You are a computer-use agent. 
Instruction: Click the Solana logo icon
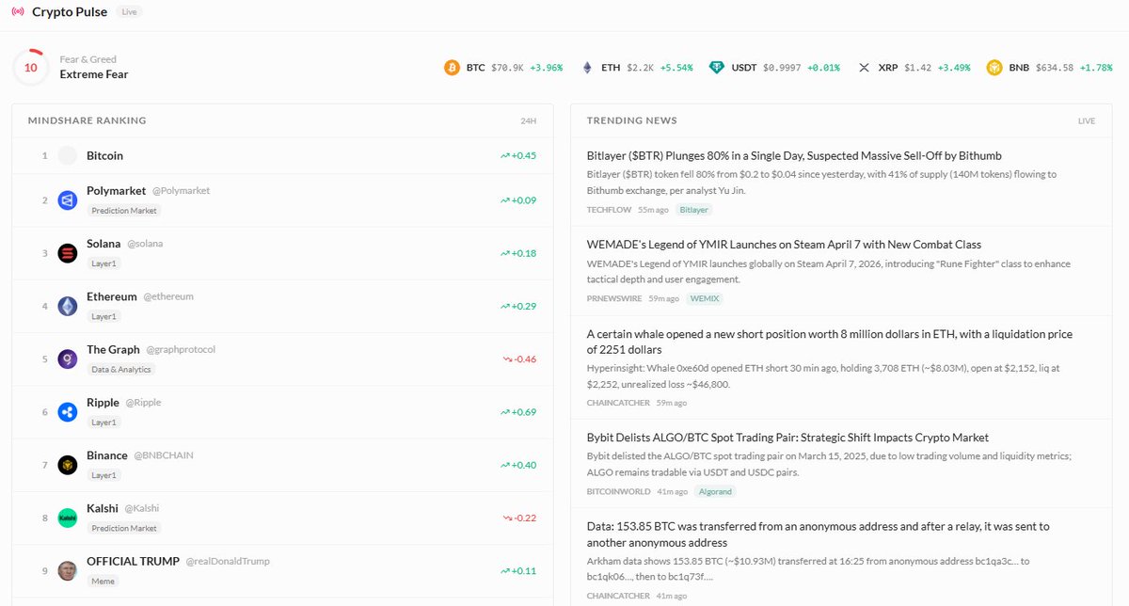click(68, 253)
